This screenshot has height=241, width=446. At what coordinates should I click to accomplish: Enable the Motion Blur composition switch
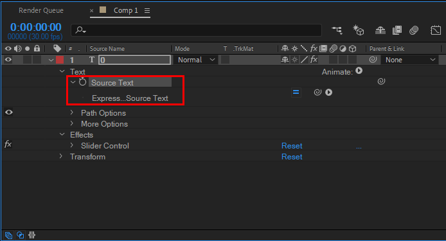pos(414,30)
